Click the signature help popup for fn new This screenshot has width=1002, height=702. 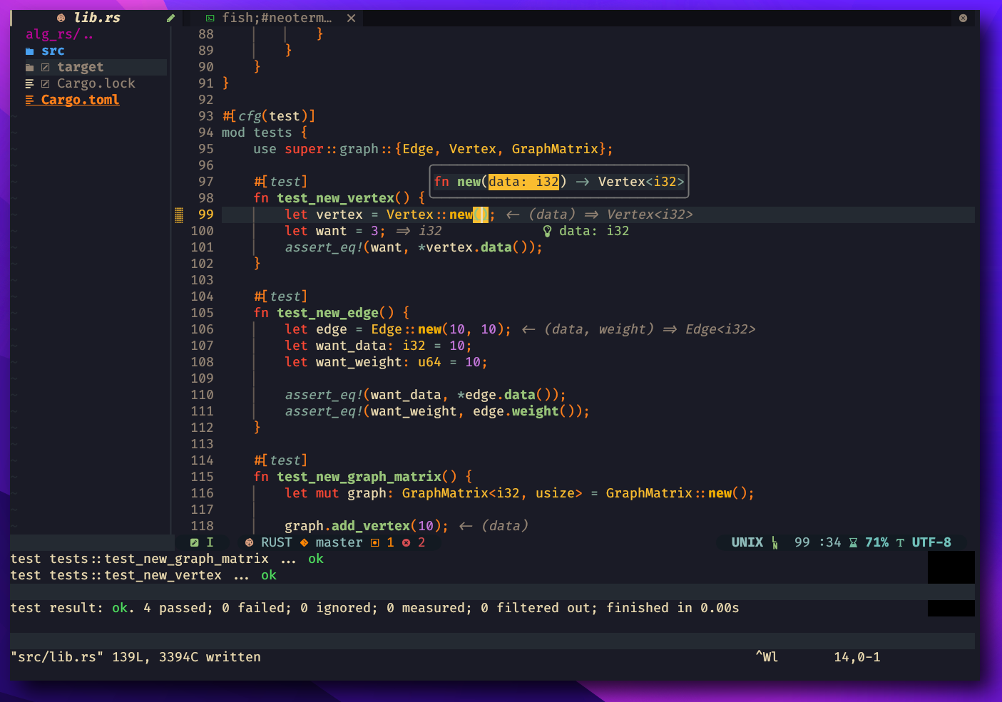(559, 182)
